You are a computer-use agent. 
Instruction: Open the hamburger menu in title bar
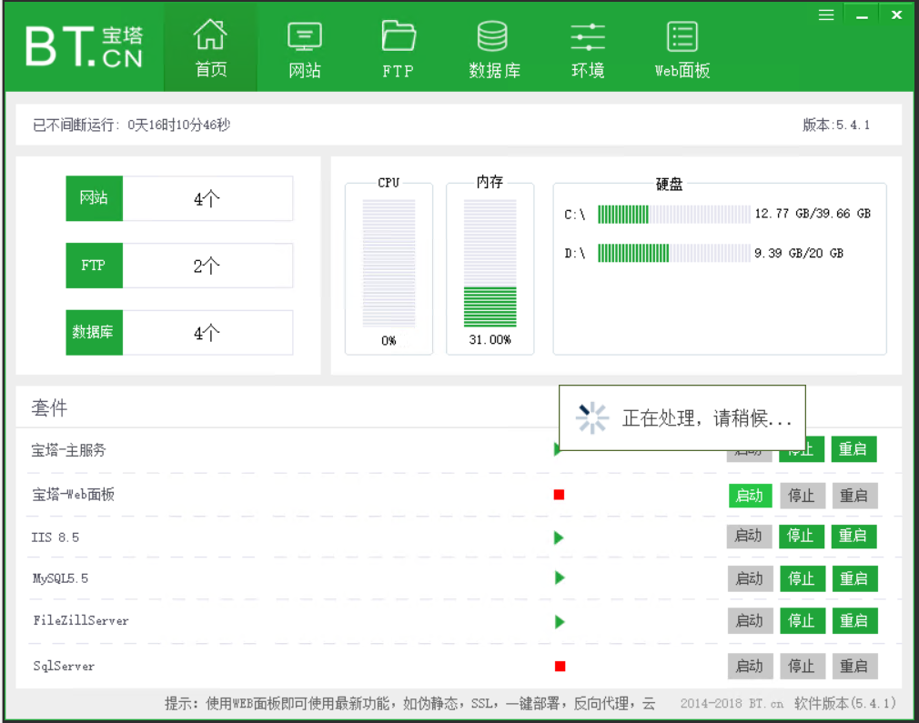tap(826, 15)
